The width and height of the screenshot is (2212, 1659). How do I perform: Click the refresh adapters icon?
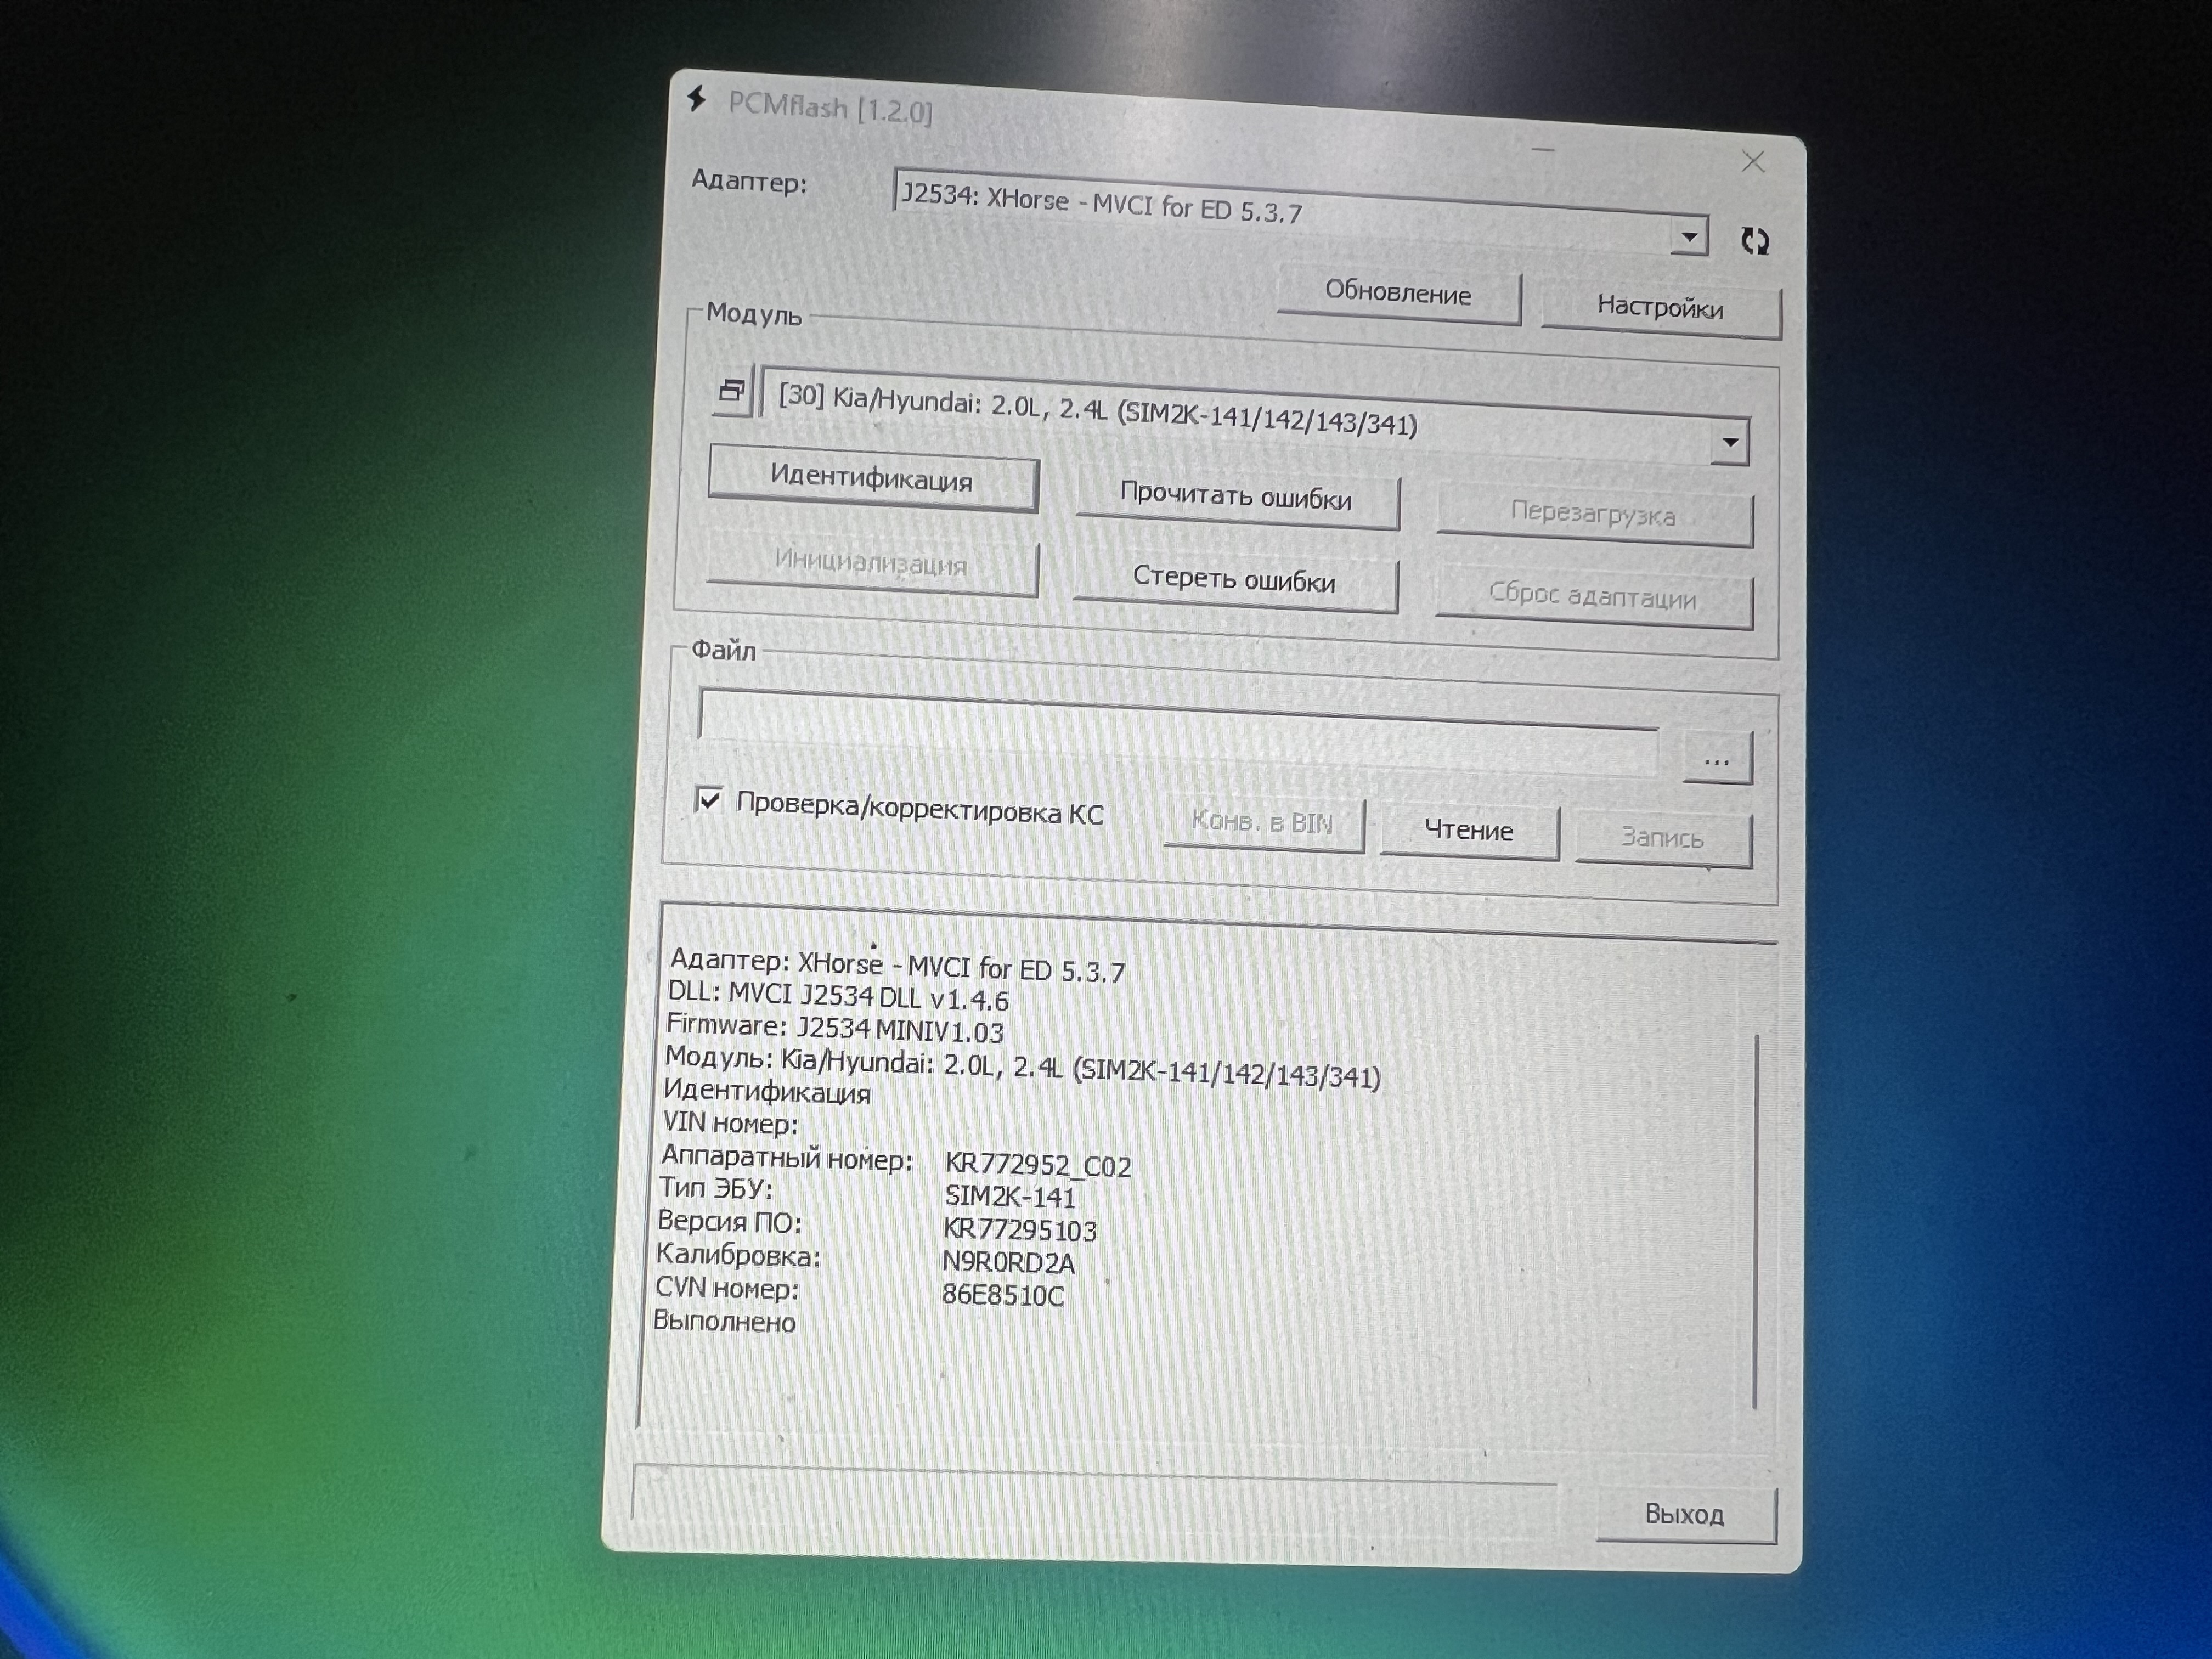(1754, 241)
